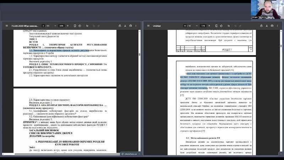Redo annotation in left PDF viewer
The image size is (284, 160).
99,26
